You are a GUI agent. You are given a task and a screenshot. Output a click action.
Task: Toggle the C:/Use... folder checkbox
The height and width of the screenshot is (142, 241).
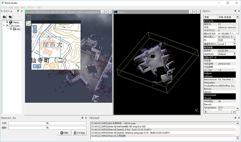(x=7, y=26)
